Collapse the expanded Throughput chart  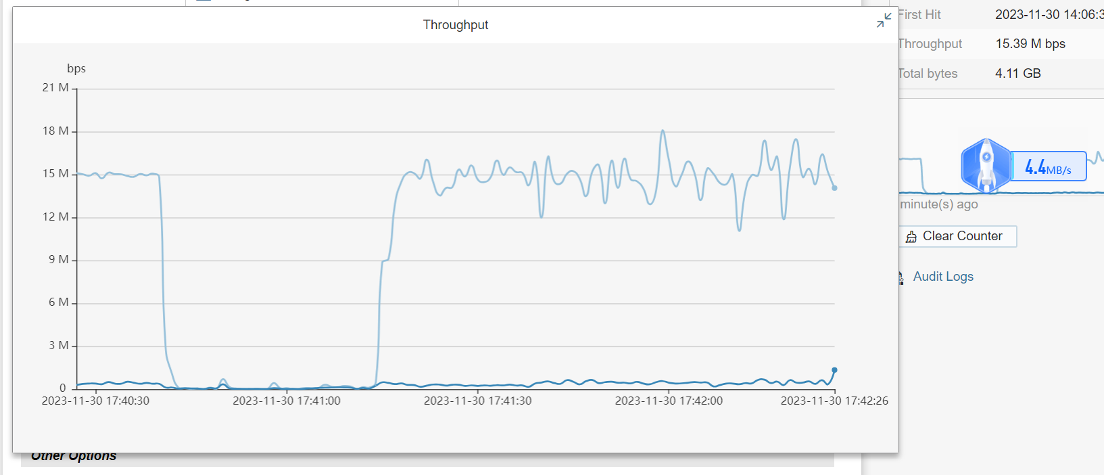(x=884, y=21)
